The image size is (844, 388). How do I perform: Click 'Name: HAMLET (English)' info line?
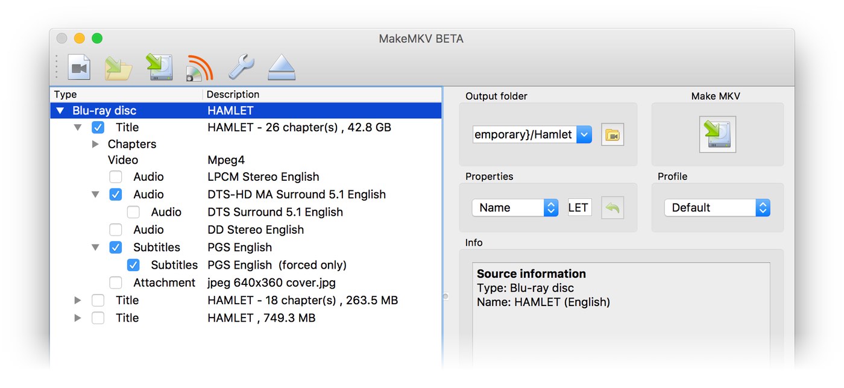click(543, 302)
